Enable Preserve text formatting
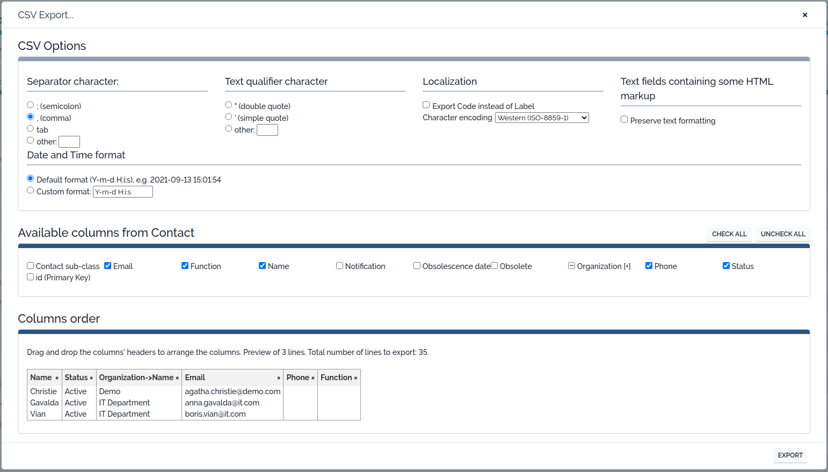The width and height of the screenshot is (828, 472). pyautogui.click(x=624, y=119)
